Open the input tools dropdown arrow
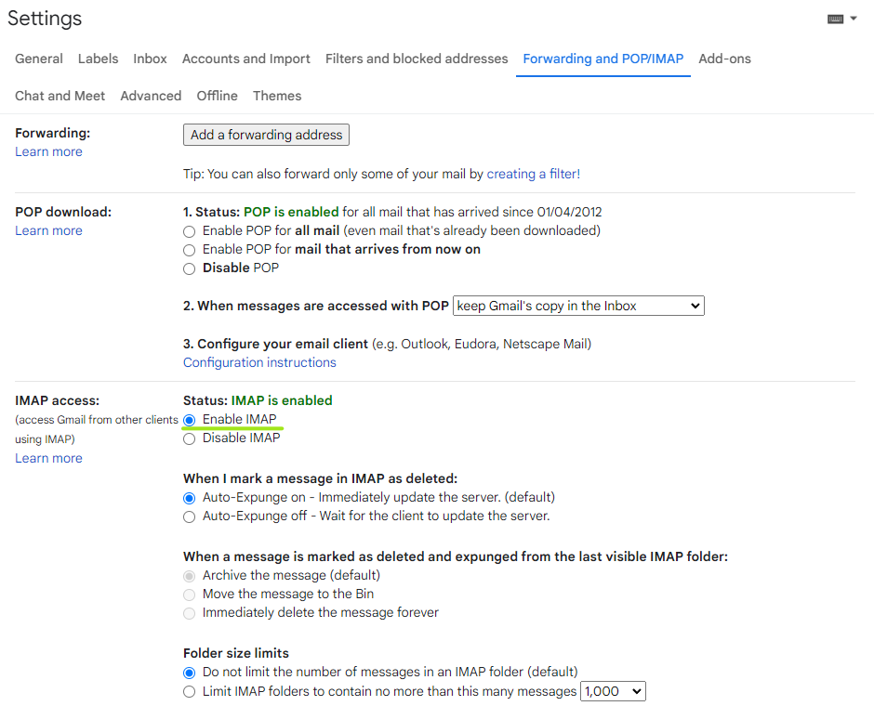 (x=854, y=19)
